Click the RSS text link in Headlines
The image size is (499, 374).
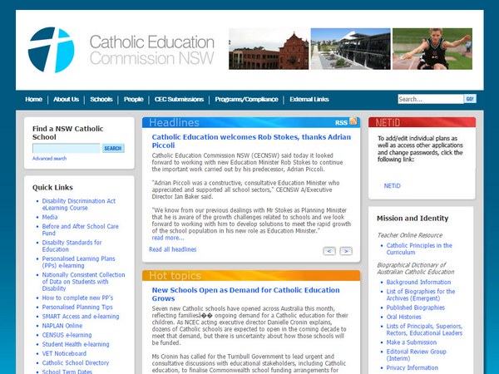click(341, 122)
